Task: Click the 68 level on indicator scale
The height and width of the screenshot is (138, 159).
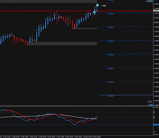Action: tap(154, 117)
